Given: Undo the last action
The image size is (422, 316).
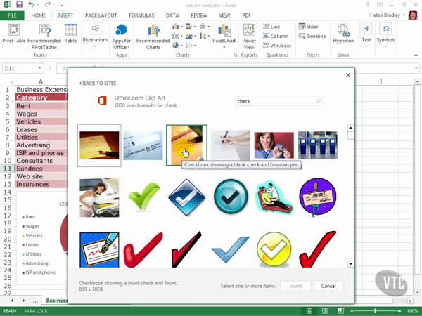Looking at the screenshot, I should point(31,4).
